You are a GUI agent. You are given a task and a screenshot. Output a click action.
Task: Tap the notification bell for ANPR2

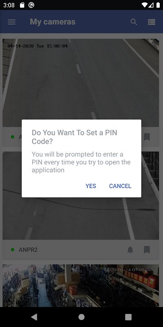[130, 250]
